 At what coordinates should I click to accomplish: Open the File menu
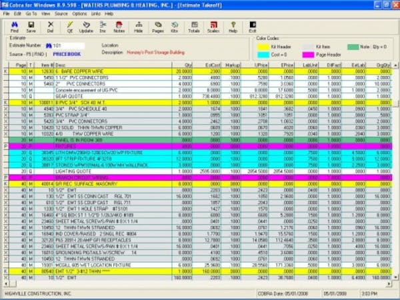tap(7, 14)
